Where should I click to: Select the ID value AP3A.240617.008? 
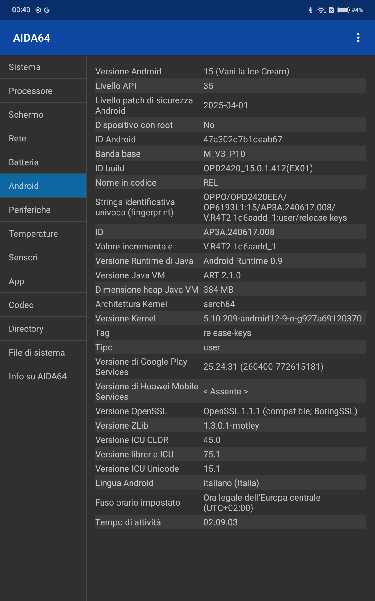[239, 232]
